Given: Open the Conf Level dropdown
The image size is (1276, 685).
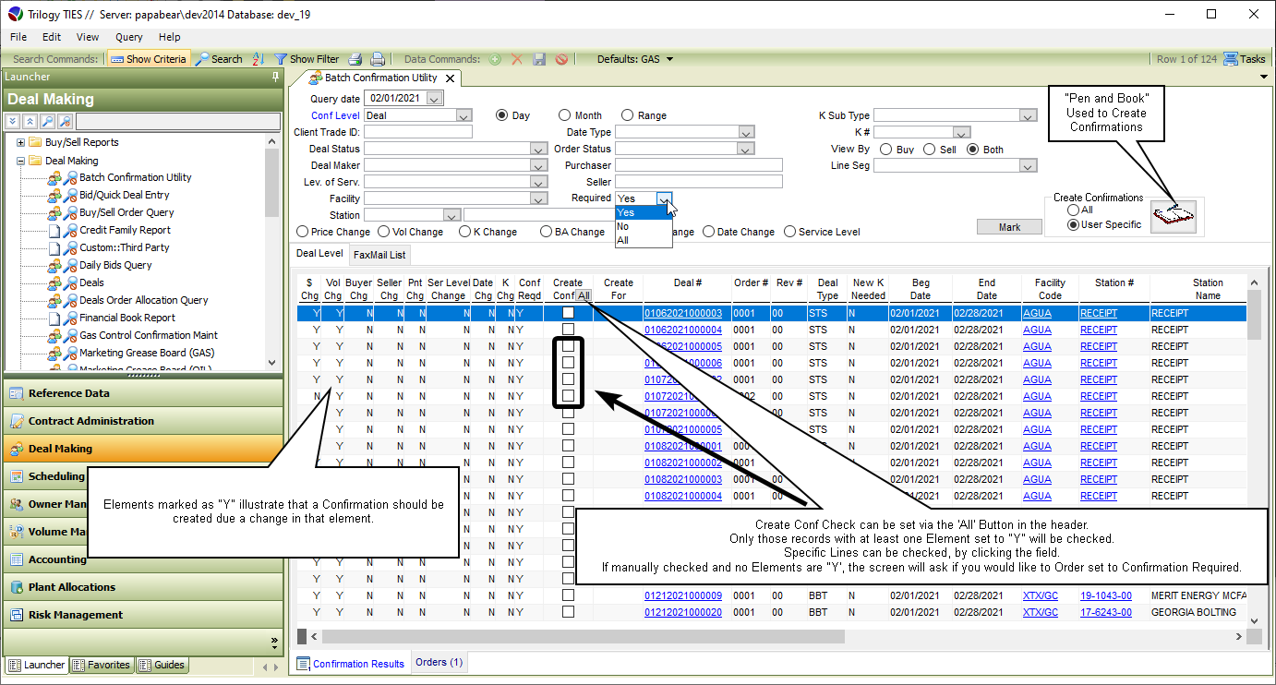Looking at the screenshot, I should tap(464, 115).
